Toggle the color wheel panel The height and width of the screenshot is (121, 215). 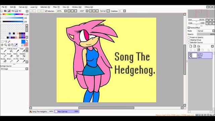(2, 11)
